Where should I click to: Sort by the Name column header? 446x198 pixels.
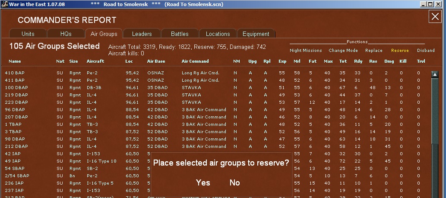(15, 61)
